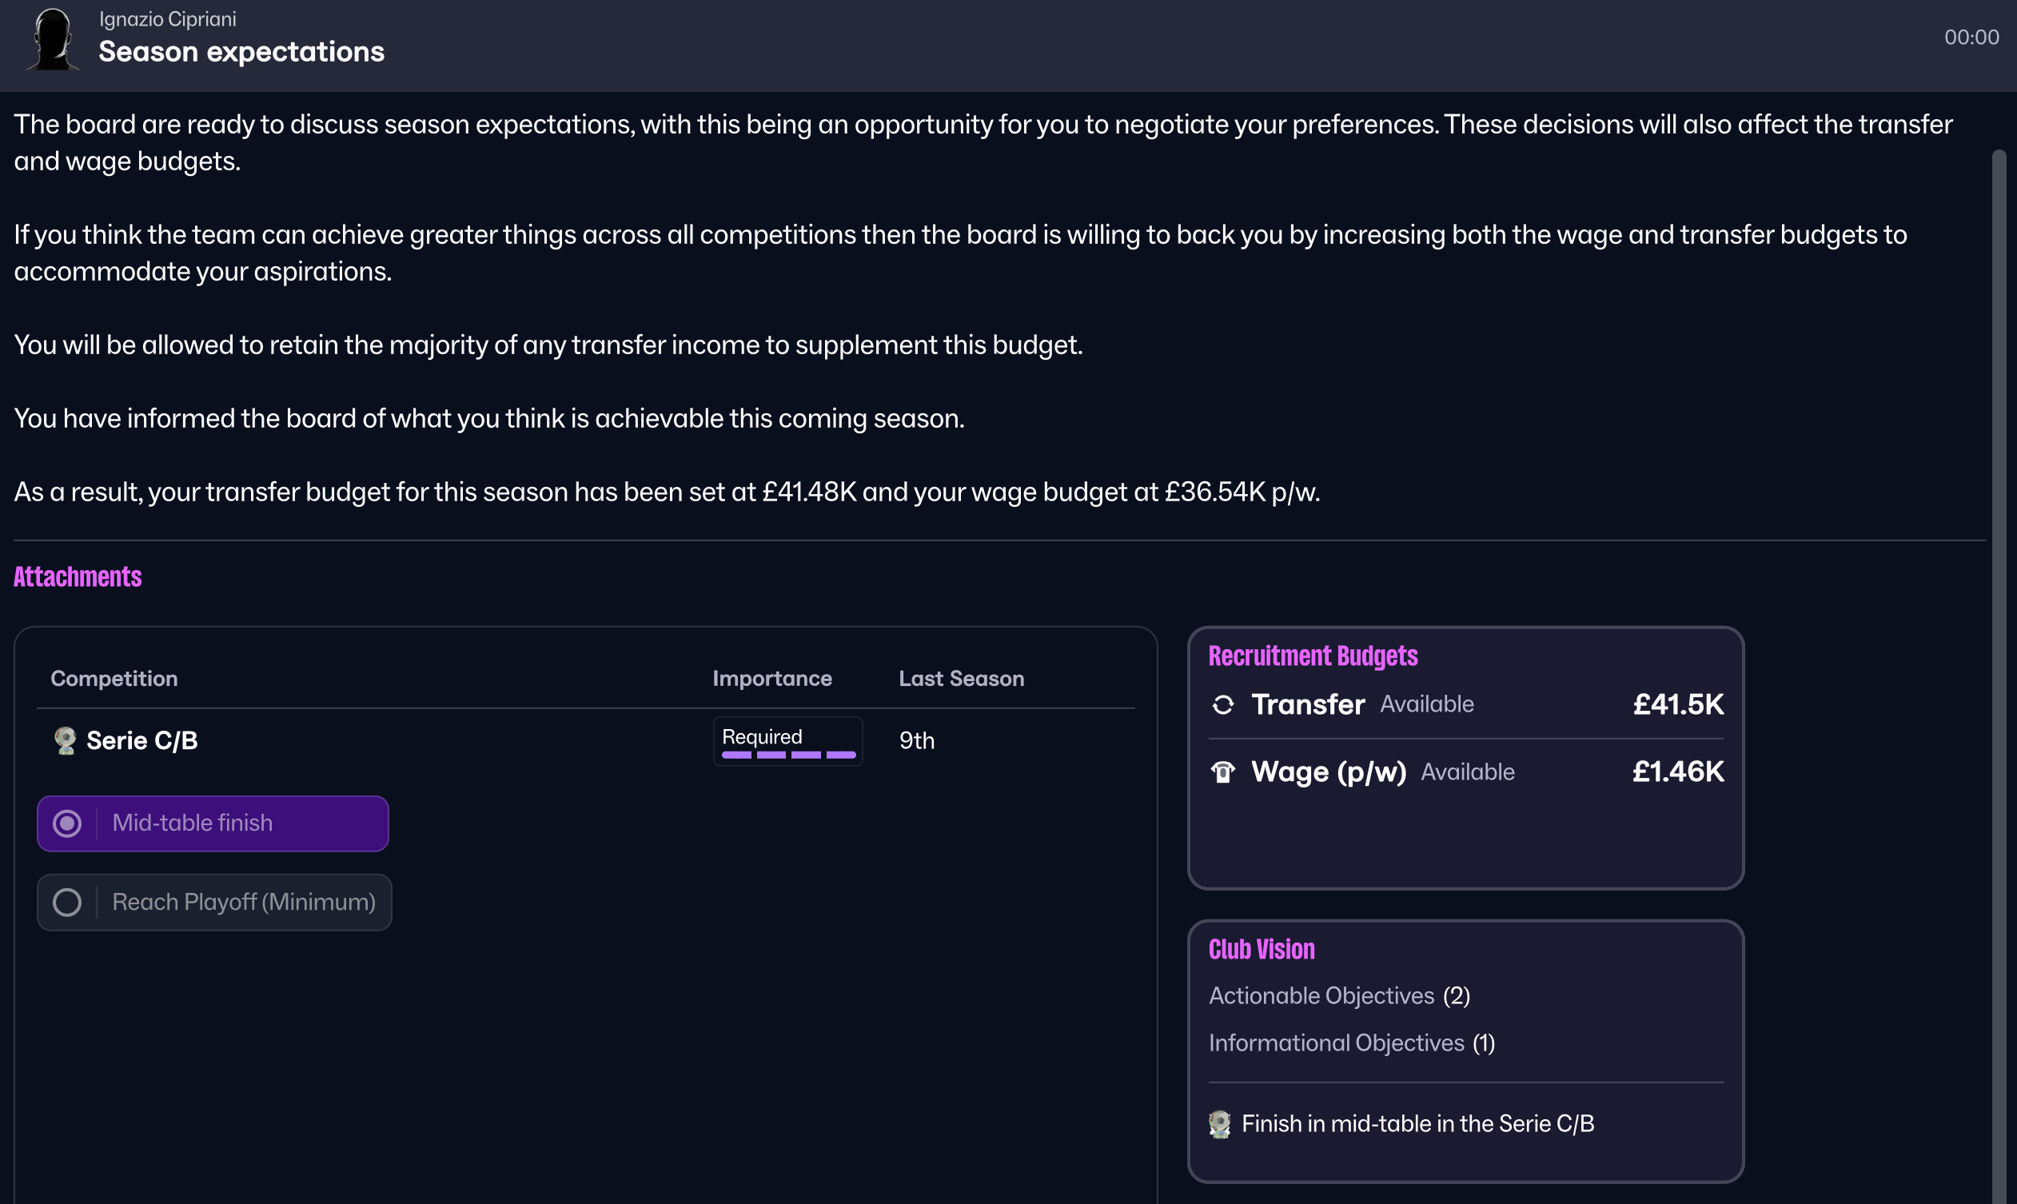Click the Serie C/B competition logo
Image resolution: width=2017 pixels, height=1204 pixels.
65,740
